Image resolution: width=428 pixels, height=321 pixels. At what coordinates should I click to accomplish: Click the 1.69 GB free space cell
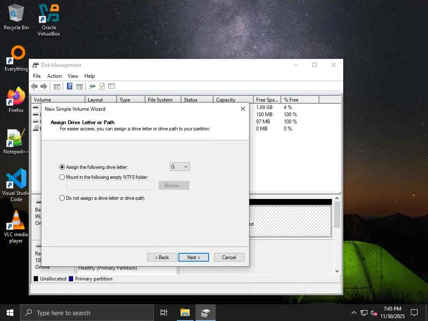point(264,107)
